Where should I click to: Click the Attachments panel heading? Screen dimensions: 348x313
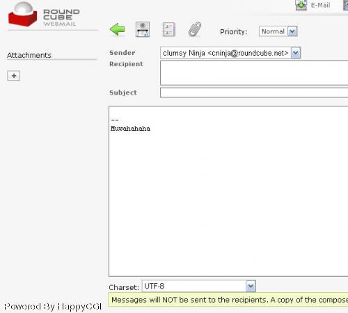tap(29, 55)
